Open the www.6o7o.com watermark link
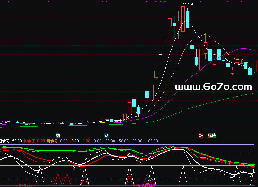258x187 pixels. click(x=213, y=87)
